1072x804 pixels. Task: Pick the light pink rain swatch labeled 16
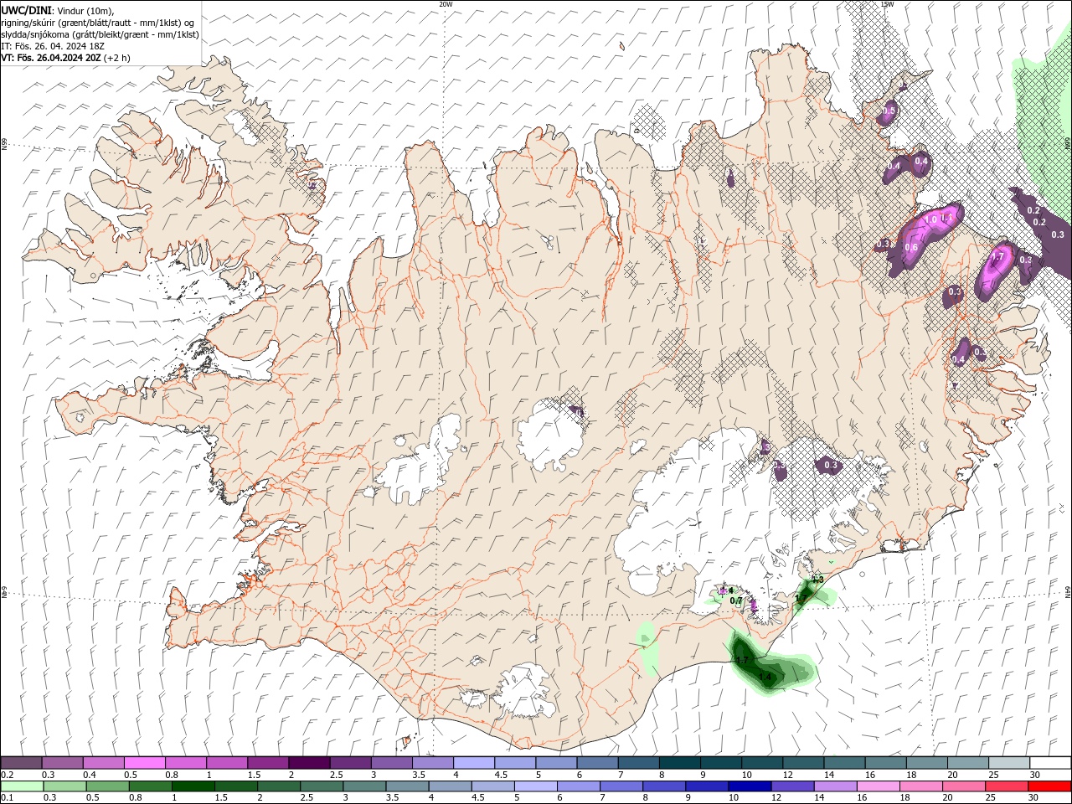click(x=878, y=786)
